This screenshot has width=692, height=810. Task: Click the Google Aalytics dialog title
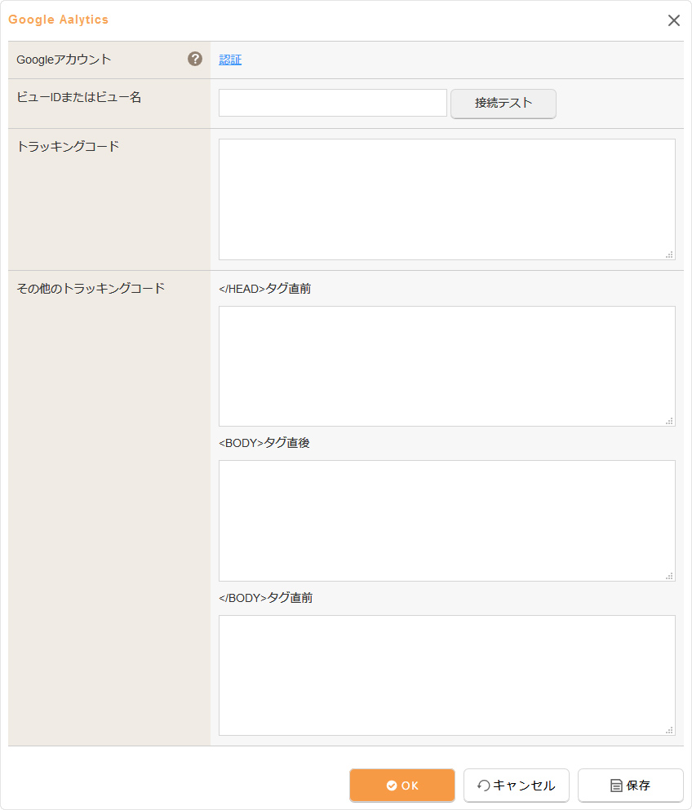tap(59, 20)
